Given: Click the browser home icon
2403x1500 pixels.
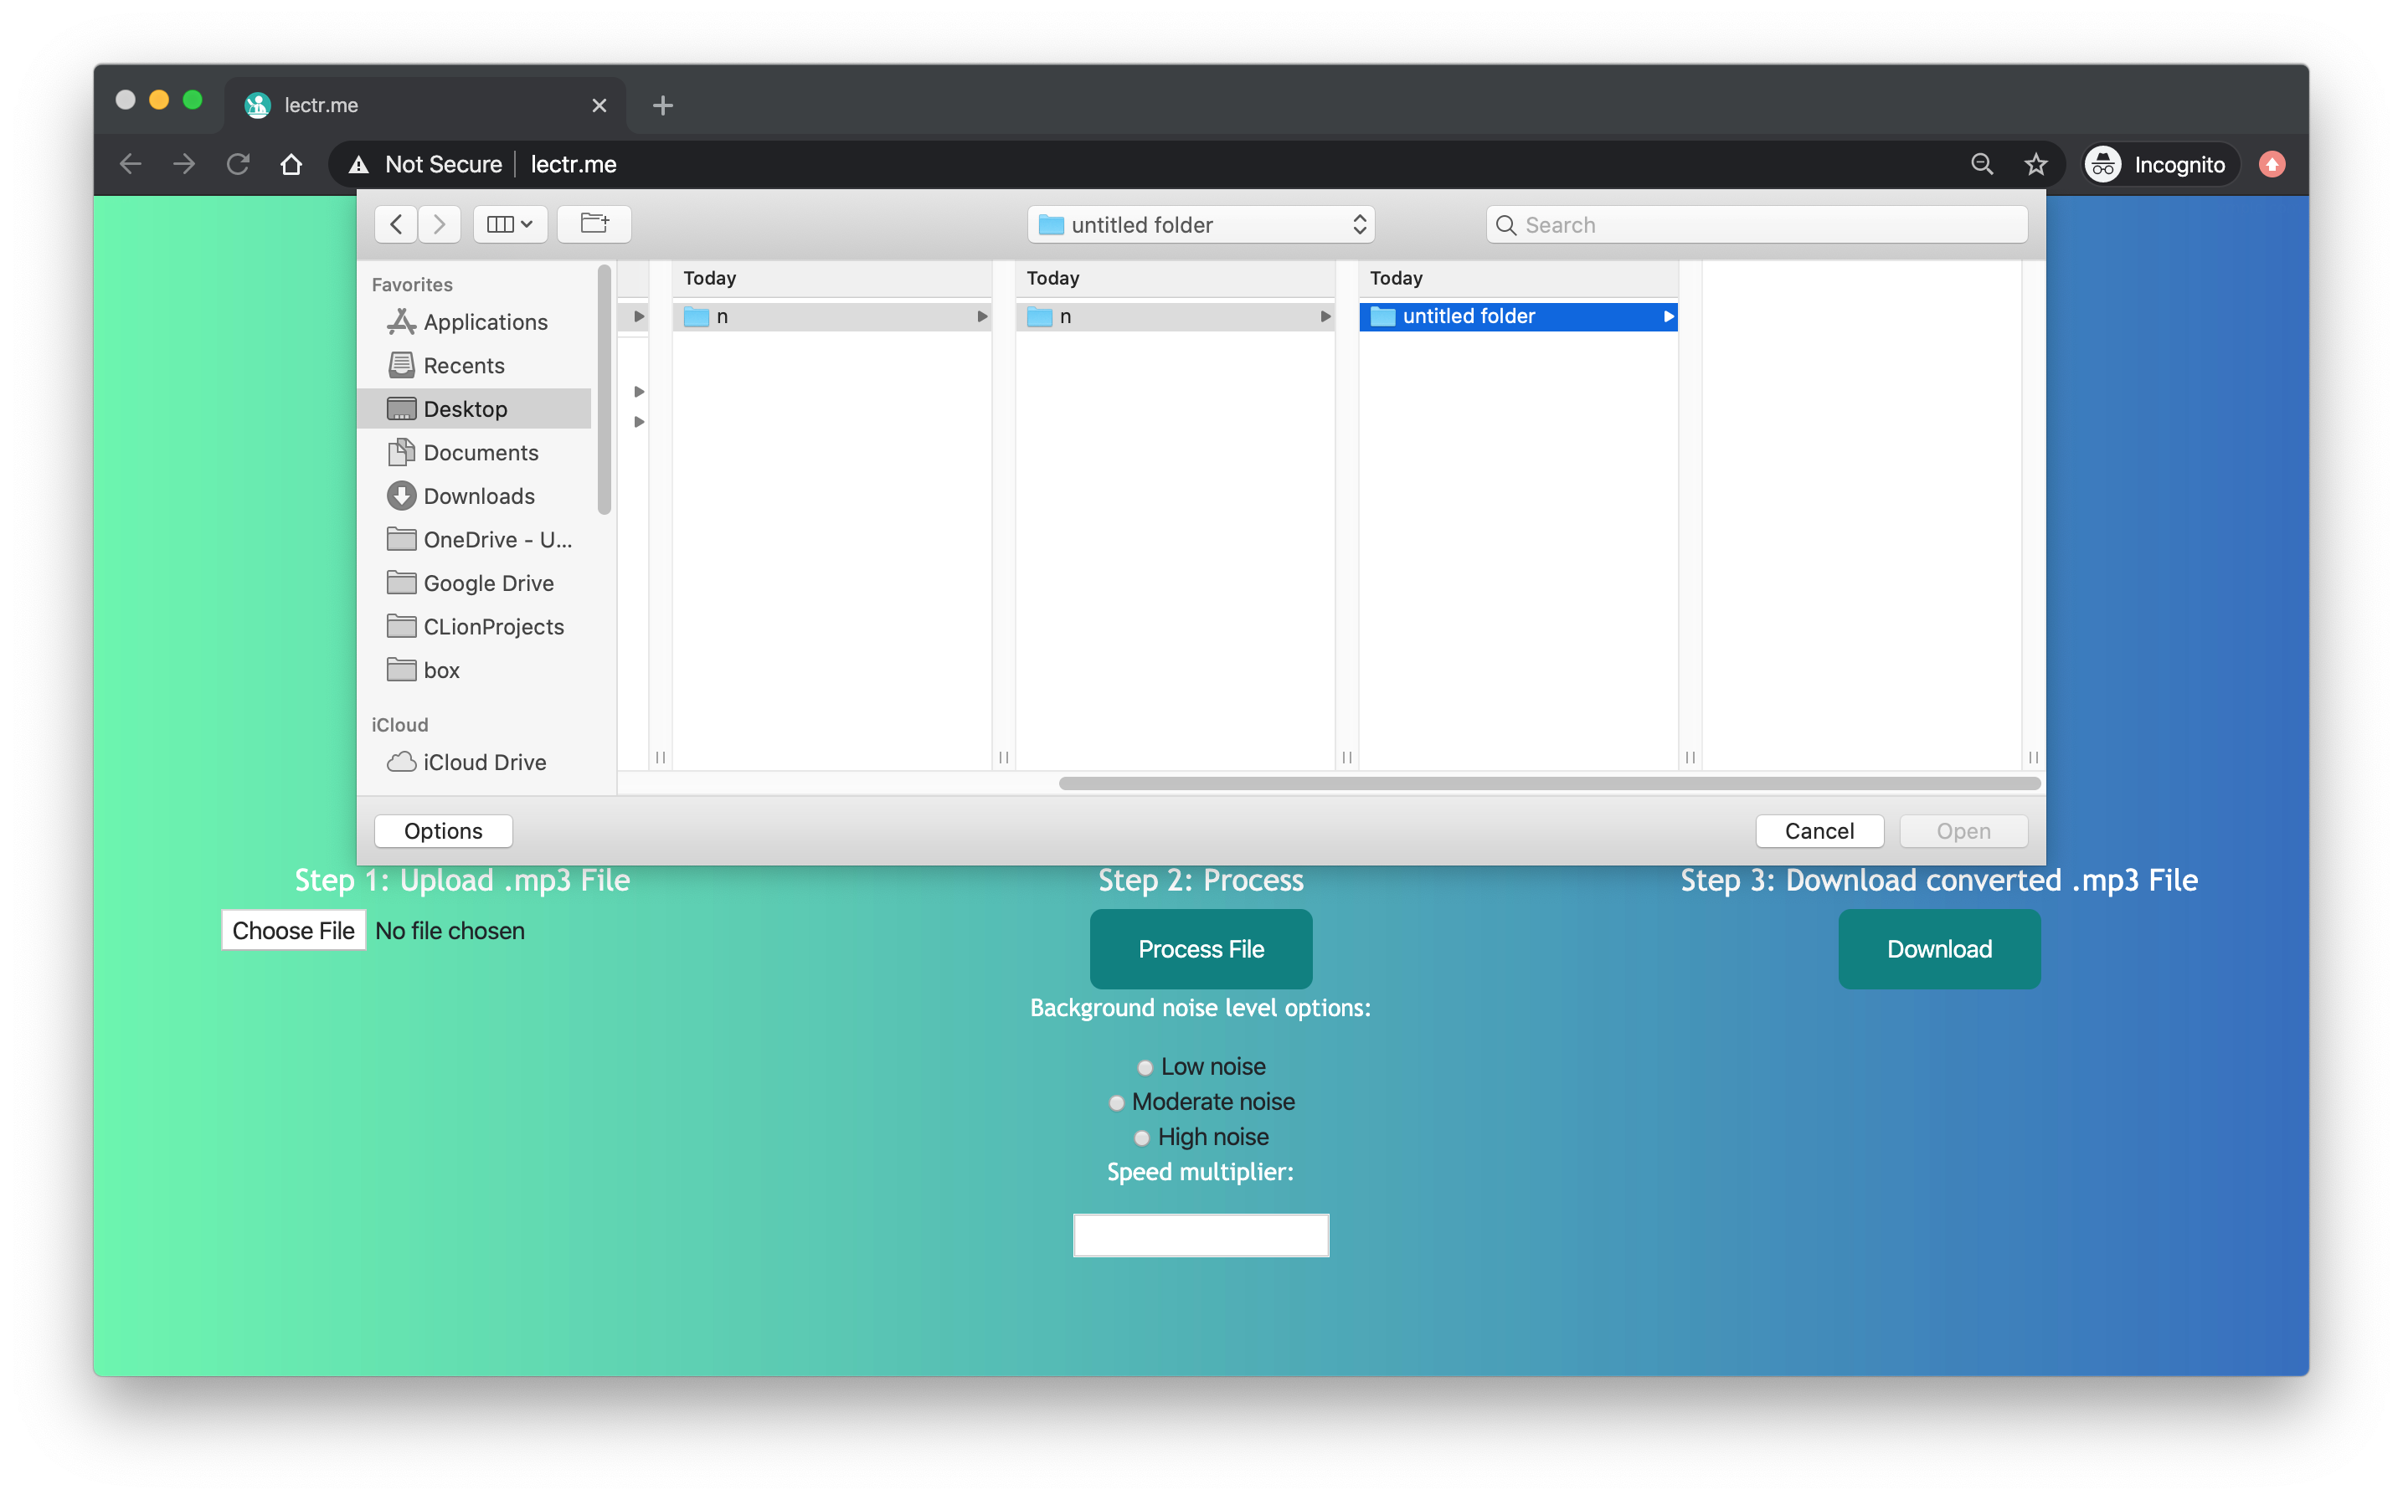Looking at the screenshot, I should 291,165.
